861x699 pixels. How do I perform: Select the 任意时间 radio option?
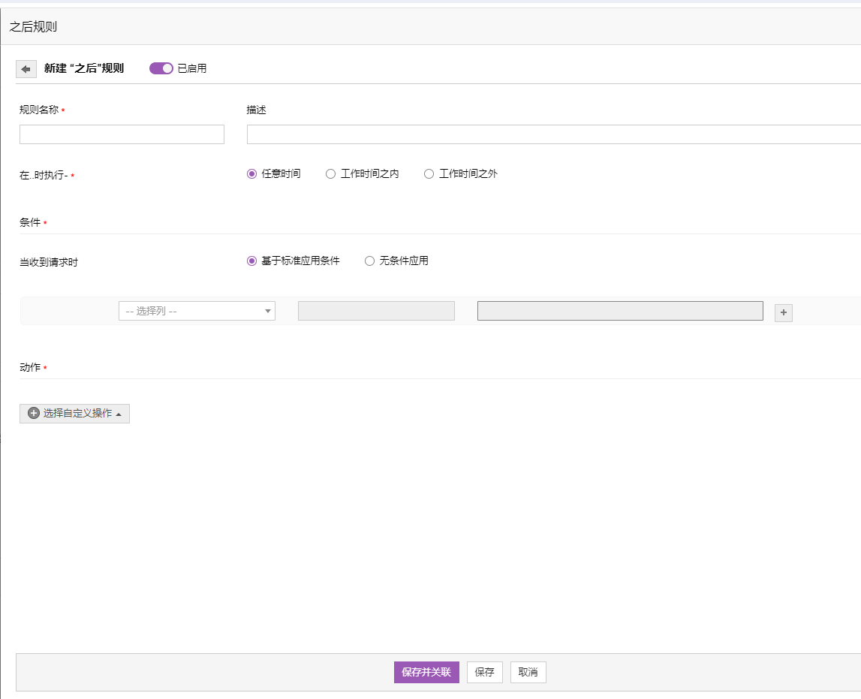click(x=252, y=174)
